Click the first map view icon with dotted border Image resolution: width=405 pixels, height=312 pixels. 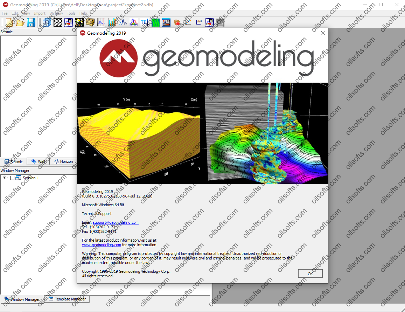click(69, 22)
